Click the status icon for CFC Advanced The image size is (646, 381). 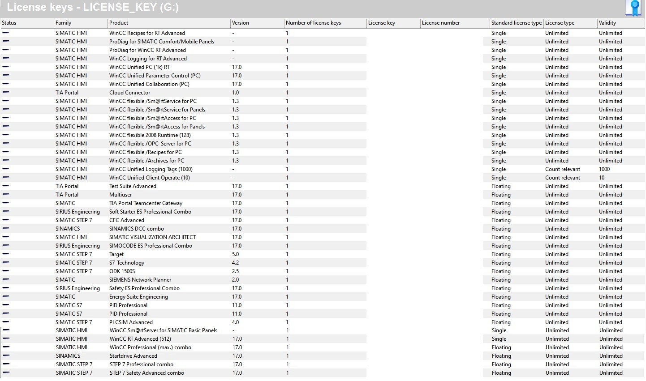(6, 220)
